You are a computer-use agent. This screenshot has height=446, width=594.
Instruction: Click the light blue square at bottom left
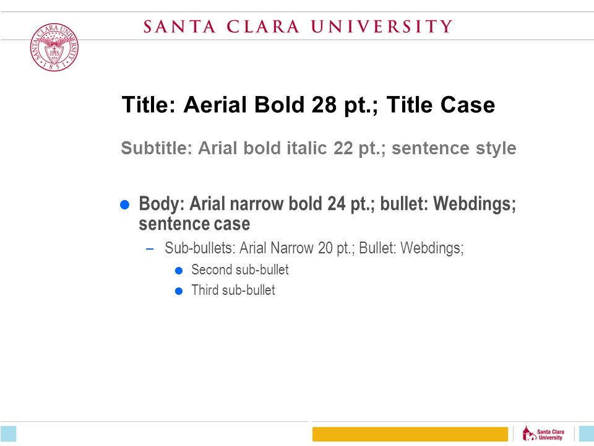(8, 434)
